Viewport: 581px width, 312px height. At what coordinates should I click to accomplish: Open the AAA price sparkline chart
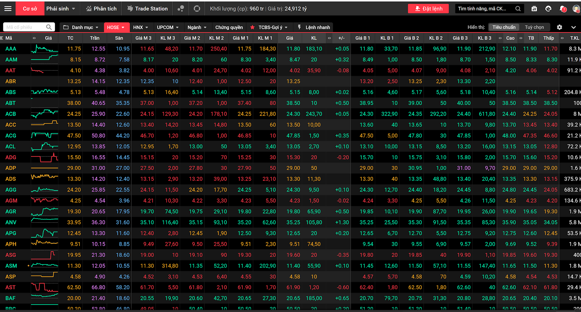44,49
